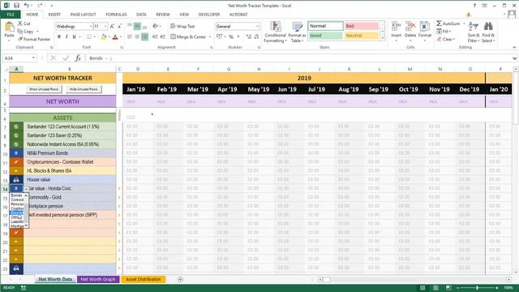The height and width of the screenshot is (292, 519).
Task: Apply the Bad cell style
Action: (x=361, y=26)
